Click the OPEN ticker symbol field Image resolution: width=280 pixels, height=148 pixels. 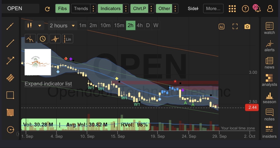point(21,8)
